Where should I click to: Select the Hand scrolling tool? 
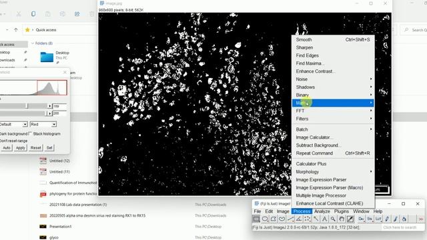point(342,219)
